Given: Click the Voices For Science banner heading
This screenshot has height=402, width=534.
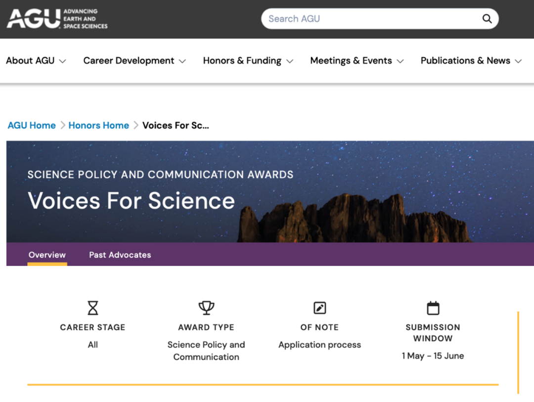Looking at the screenshot, I should (131, 201).
